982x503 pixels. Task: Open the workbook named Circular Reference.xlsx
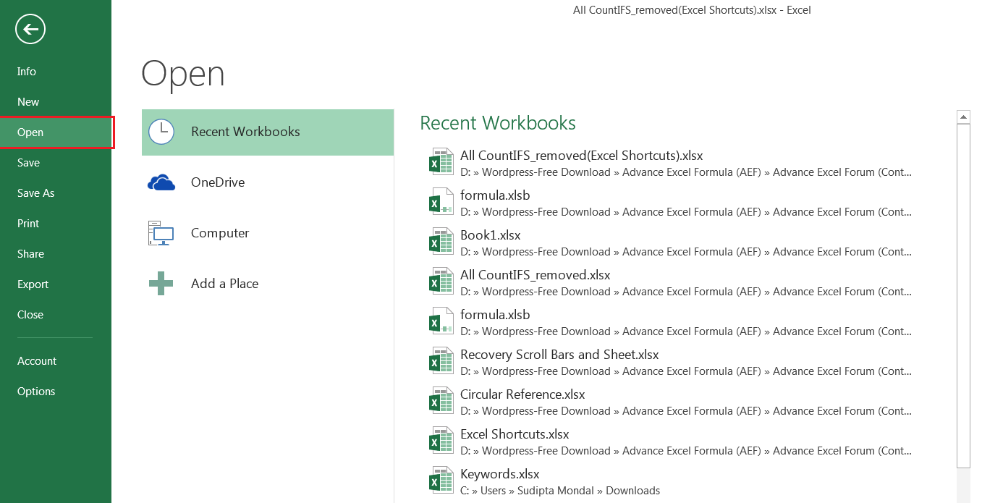pyautogui.click(x=522, y=394)
